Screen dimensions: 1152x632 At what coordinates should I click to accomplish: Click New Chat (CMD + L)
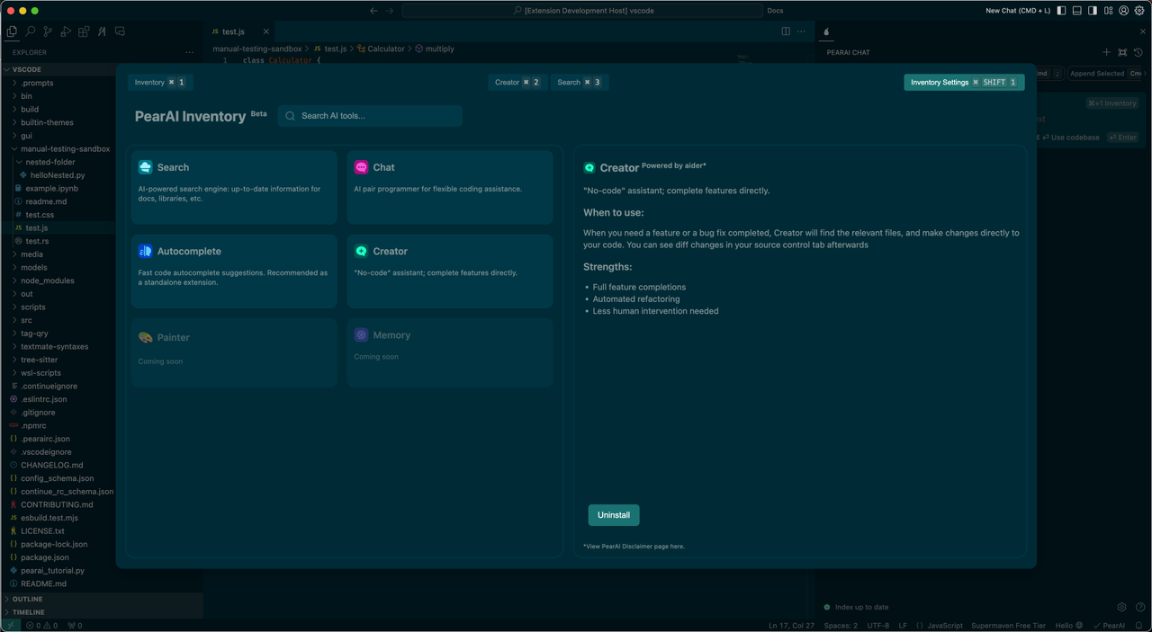tap(1018, 11)
